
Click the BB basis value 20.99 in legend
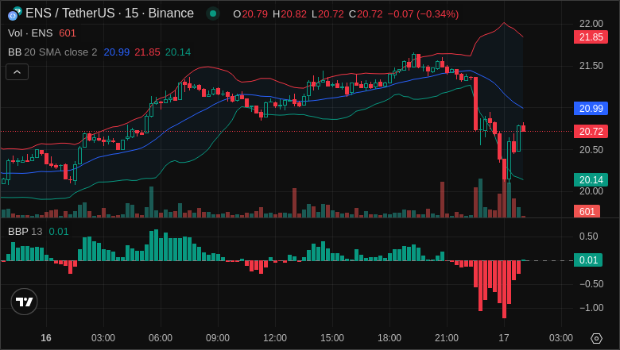pyautogui.click(x=116, y=52)
